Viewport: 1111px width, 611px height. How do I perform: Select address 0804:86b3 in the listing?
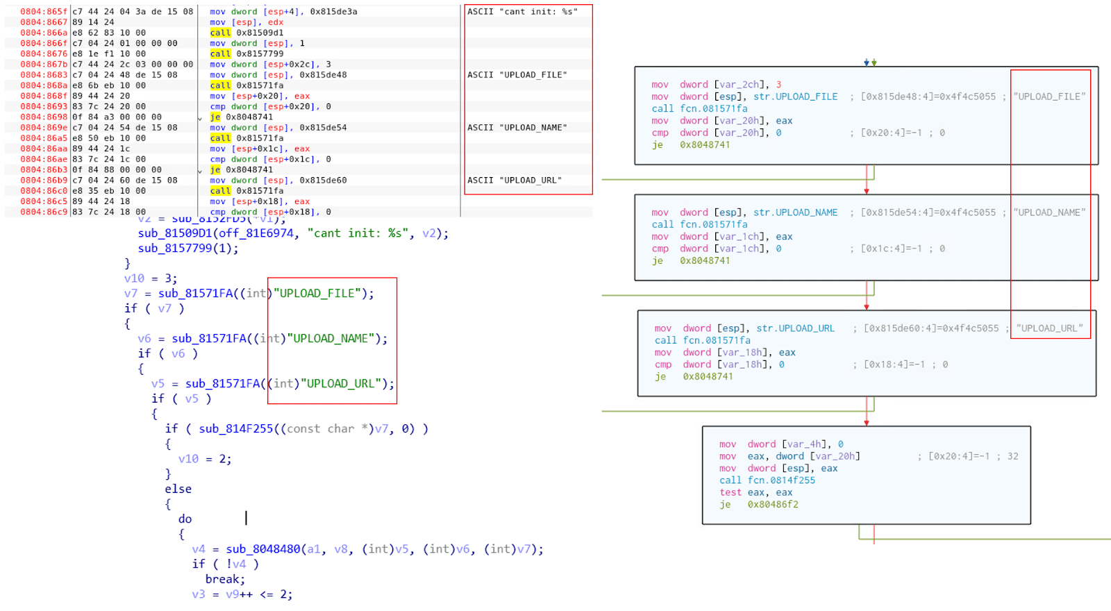point(44,169)
